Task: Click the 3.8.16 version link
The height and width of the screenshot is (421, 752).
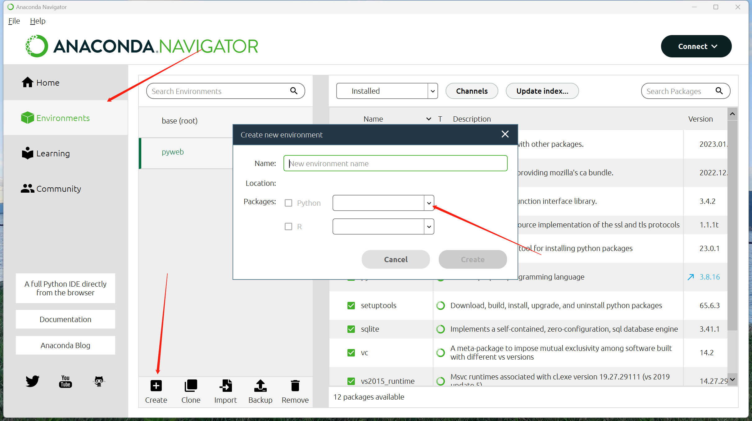Action: click(709, 277)
